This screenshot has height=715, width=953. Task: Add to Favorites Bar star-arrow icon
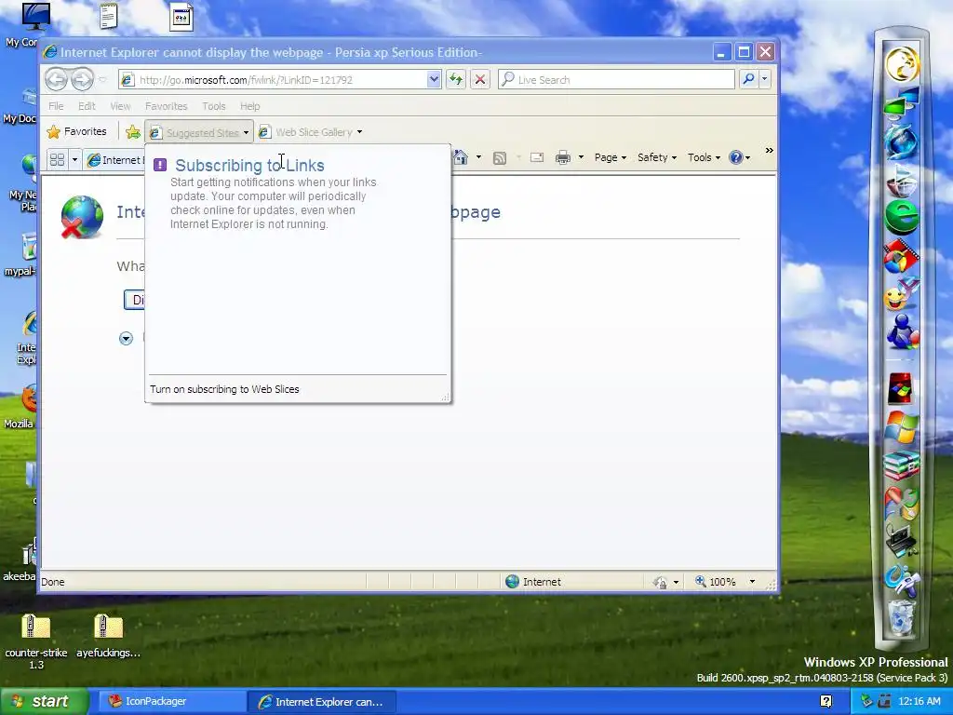click(x=132, y=131)
